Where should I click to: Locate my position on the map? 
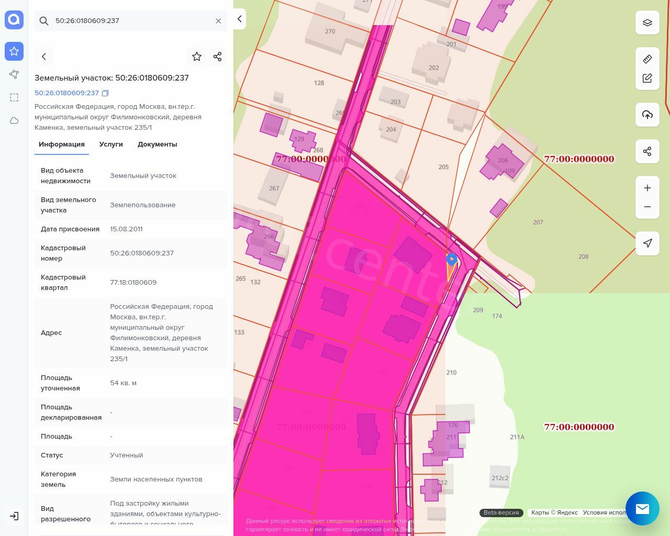647,243
